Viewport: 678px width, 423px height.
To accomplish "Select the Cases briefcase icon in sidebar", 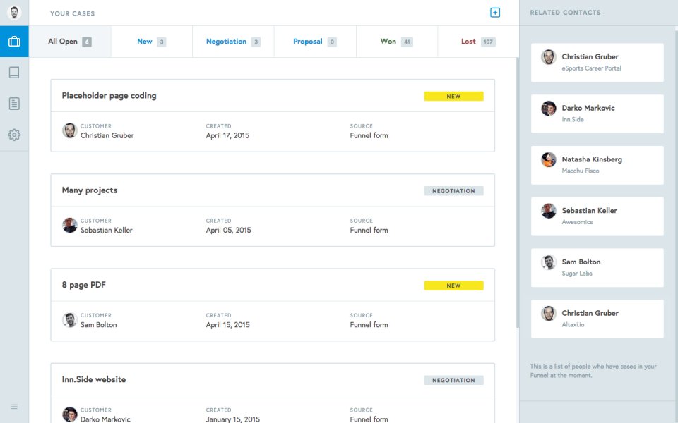I will [x=14, y=41].
